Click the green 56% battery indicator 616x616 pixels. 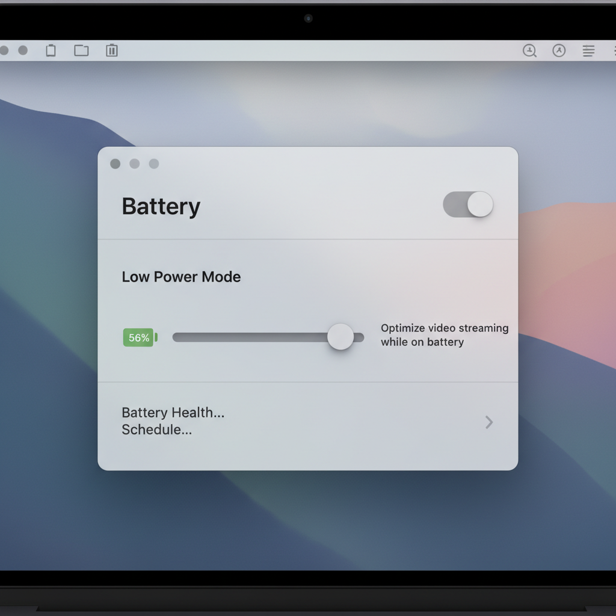point(140,337)
